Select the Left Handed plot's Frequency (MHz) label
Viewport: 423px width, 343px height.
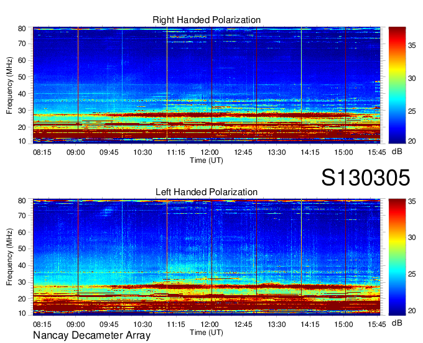tap(9, 257)
